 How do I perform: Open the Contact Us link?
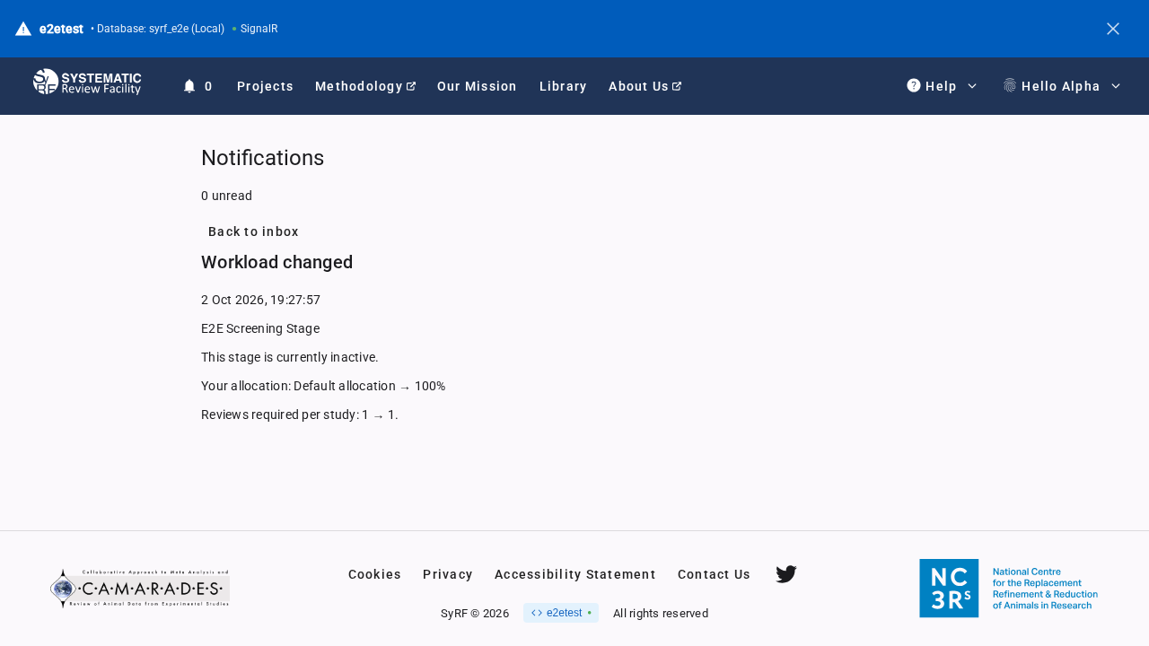[714, 574]
